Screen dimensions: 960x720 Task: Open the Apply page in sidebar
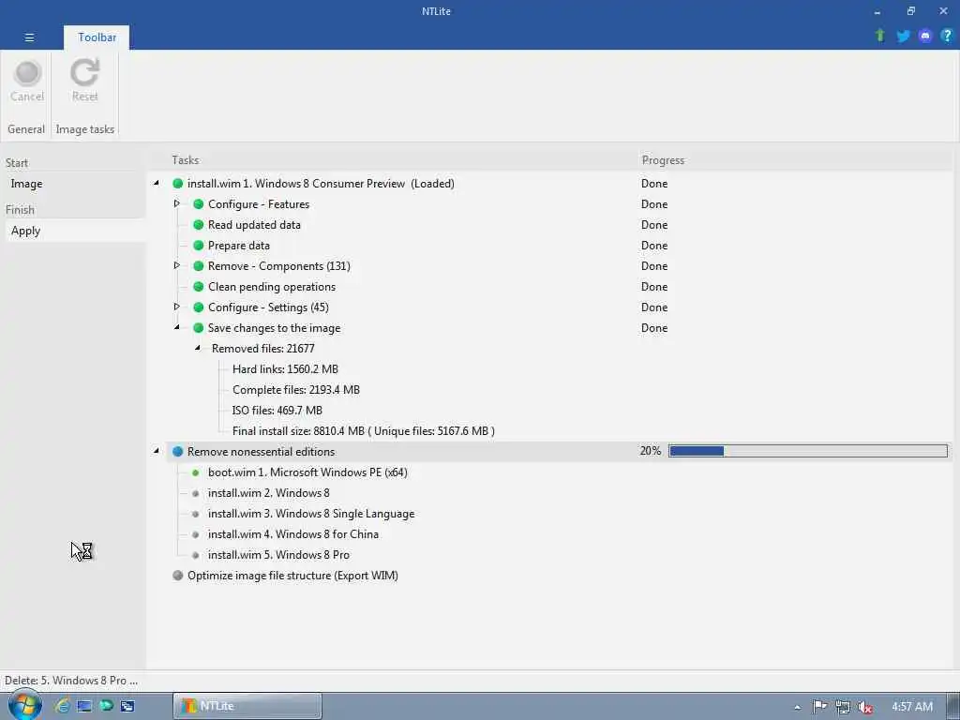pyautogui.click(x=25, y=231)
